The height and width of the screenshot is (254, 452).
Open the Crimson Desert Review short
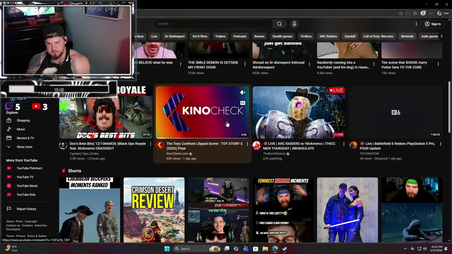(154, 210)
